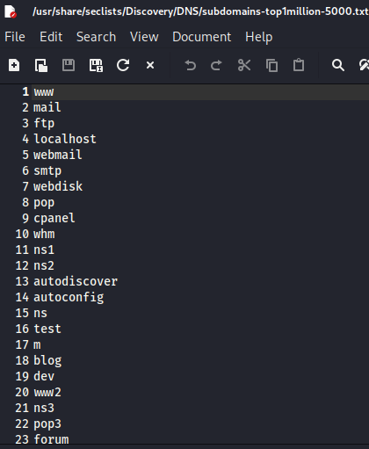Click the 'webmail' entry
Screen dimensions: 369x449
pos(58,155)
